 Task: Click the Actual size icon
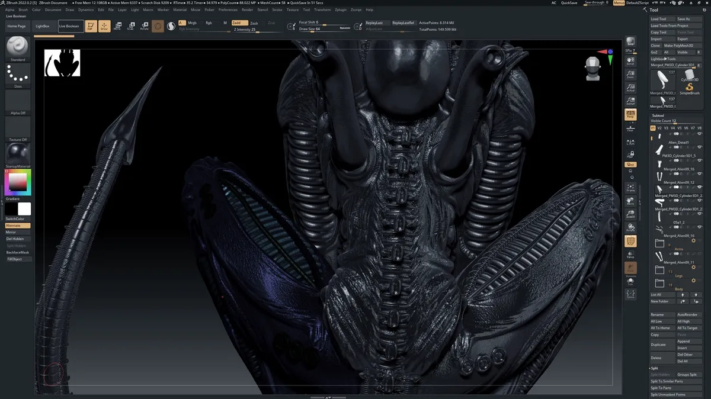[630, 88]
